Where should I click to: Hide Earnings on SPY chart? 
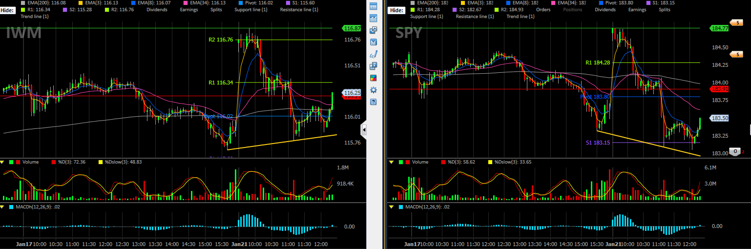coord(637,9)
